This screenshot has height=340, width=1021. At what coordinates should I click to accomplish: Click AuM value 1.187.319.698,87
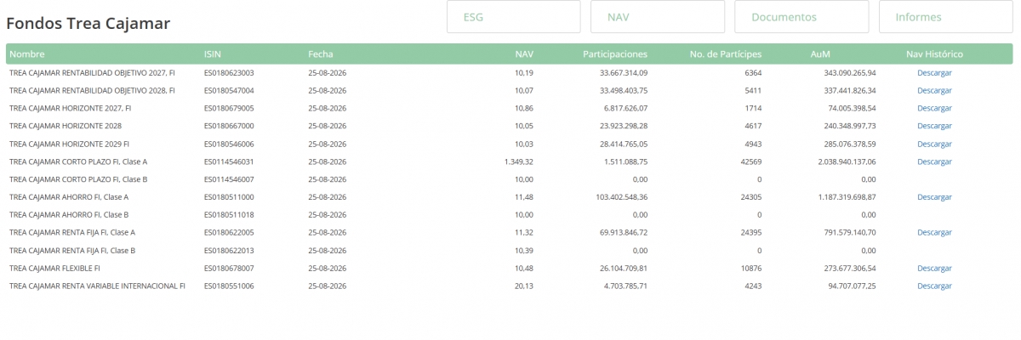click(x=847, y=197)
